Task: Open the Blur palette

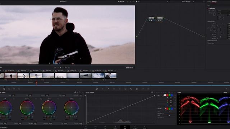Action: pyautogui.click(x=131, y=89)
